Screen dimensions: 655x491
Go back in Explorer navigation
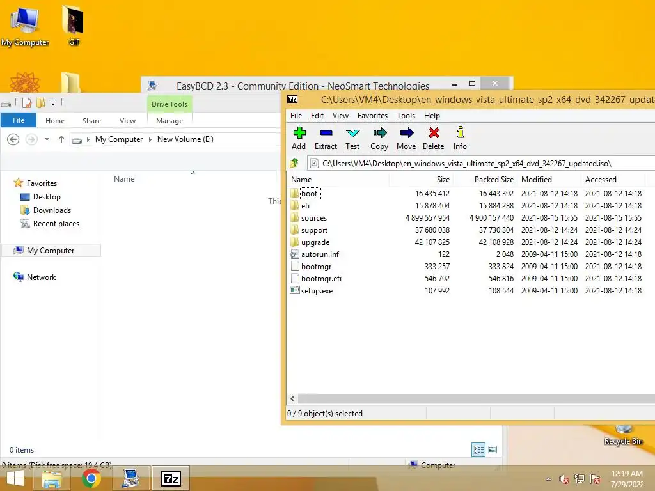coord(13,139)
